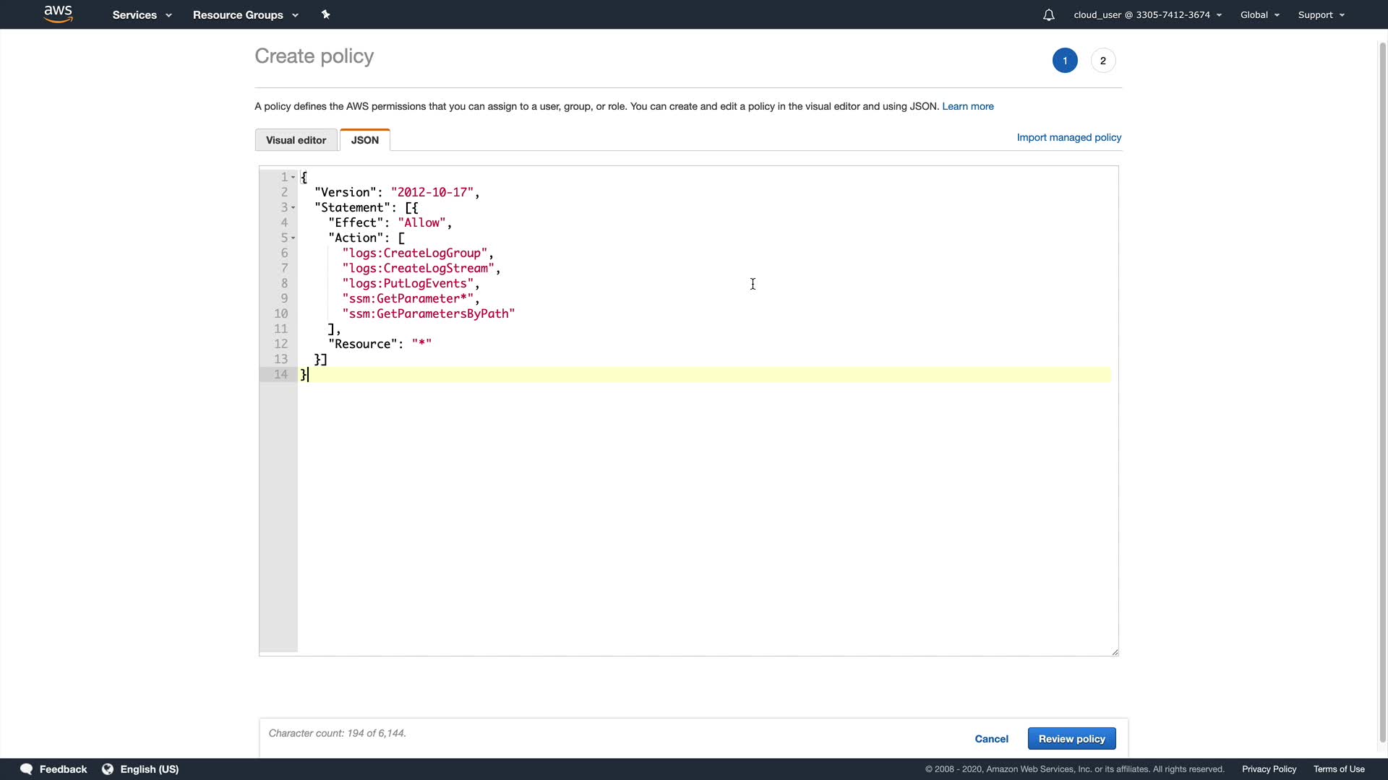Open the Resource Groups dropdown
The width and height of the screenshot is (1388, 780).
click(245, 15)
